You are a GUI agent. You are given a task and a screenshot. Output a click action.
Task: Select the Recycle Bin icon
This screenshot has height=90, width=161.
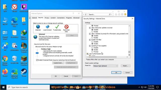tap(15, 60)
